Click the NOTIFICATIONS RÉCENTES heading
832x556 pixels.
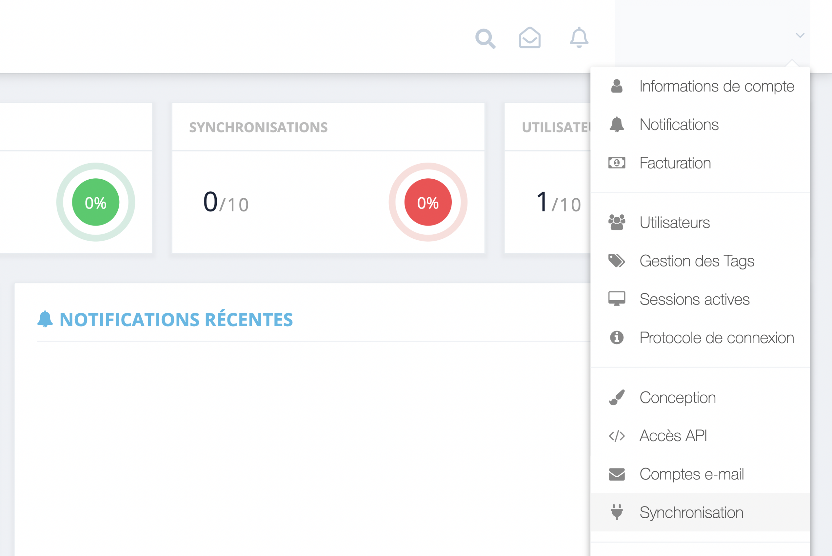pyautogui.click(x=176, y=320)
